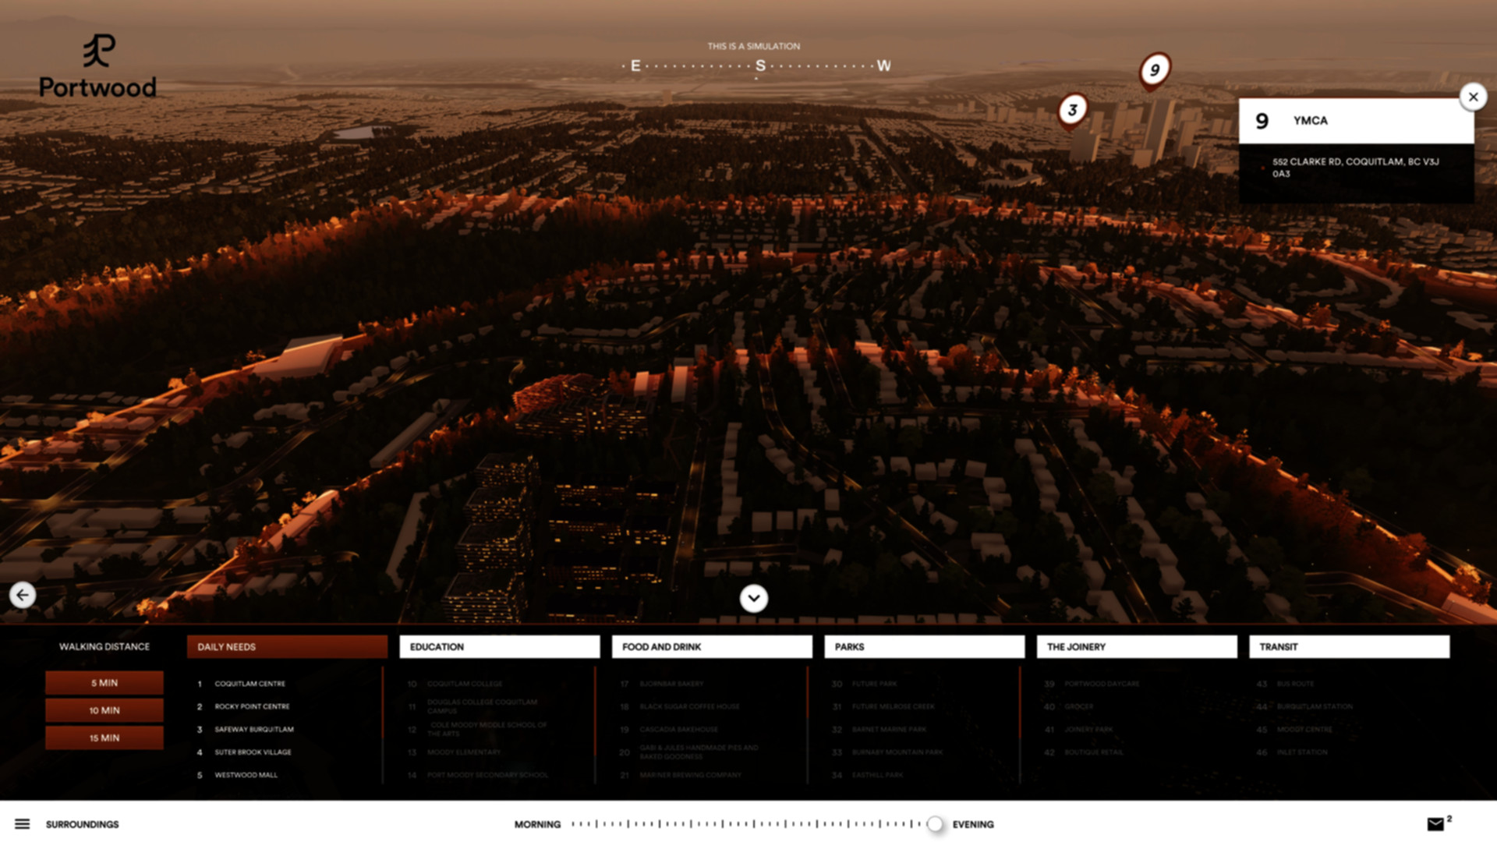Toggle the 10 MIN walking distance
Viewport: 1497px width, 842px height.
104,710
